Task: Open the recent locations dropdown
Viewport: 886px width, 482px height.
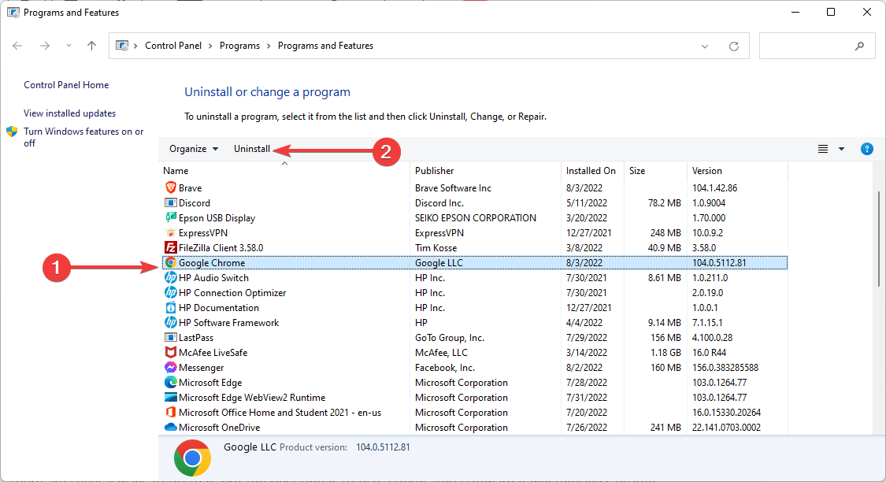Action: point(69,46)
